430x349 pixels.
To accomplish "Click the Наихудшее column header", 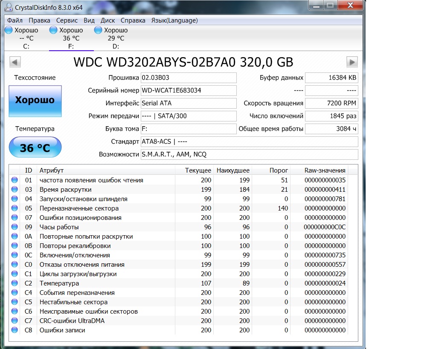I will pos(233,170).
